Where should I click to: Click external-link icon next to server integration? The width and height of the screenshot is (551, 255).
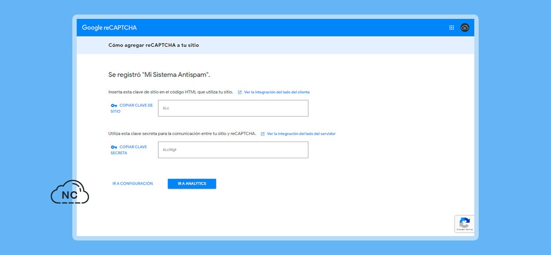pyautogui.click(x=263, y=134)
